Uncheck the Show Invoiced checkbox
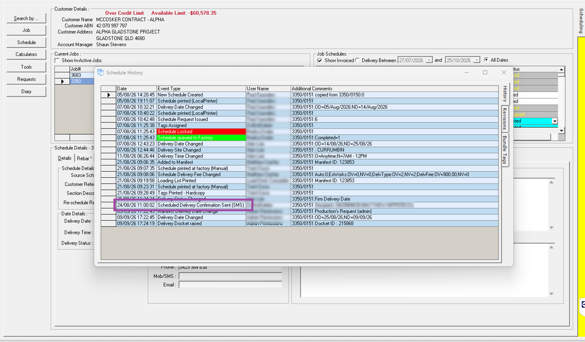Image resolution: width=585 pixels, height=342 pixels. click(x=320, y=60)
